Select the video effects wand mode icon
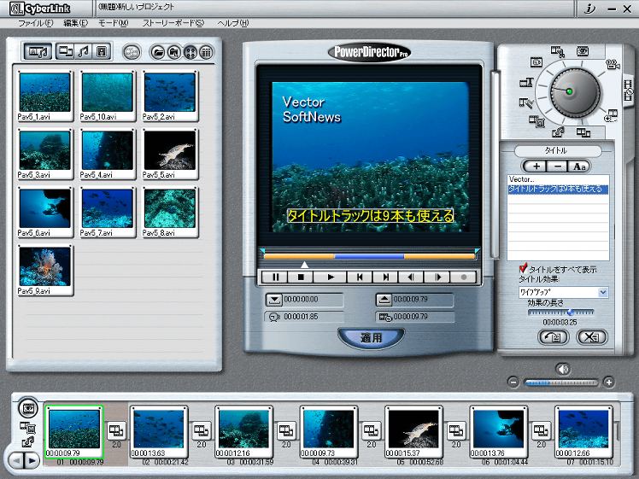The image size is (639, 479). click(526, 103)
